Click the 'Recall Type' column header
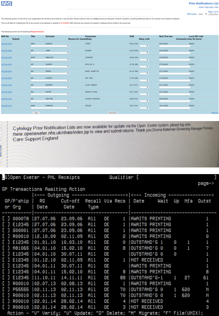 pos(93,204)
